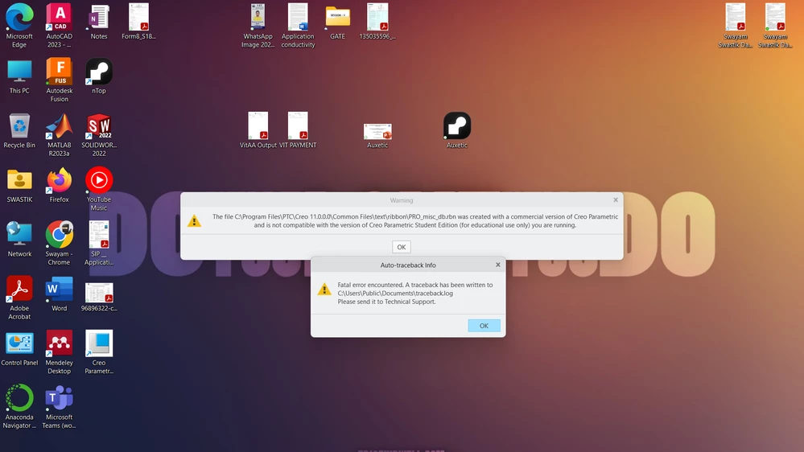Select Application conductivity Word document
This screenshot has height=452, width=804.
(298, 26)
